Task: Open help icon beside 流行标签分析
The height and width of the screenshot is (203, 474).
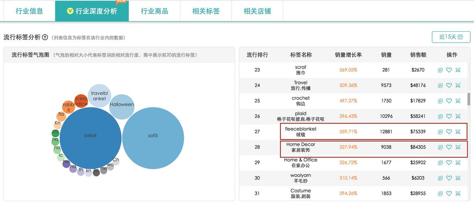Action: pyautogui.click(x=45, y=37)
